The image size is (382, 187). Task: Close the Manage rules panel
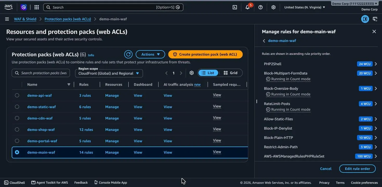tap(374, 32)
